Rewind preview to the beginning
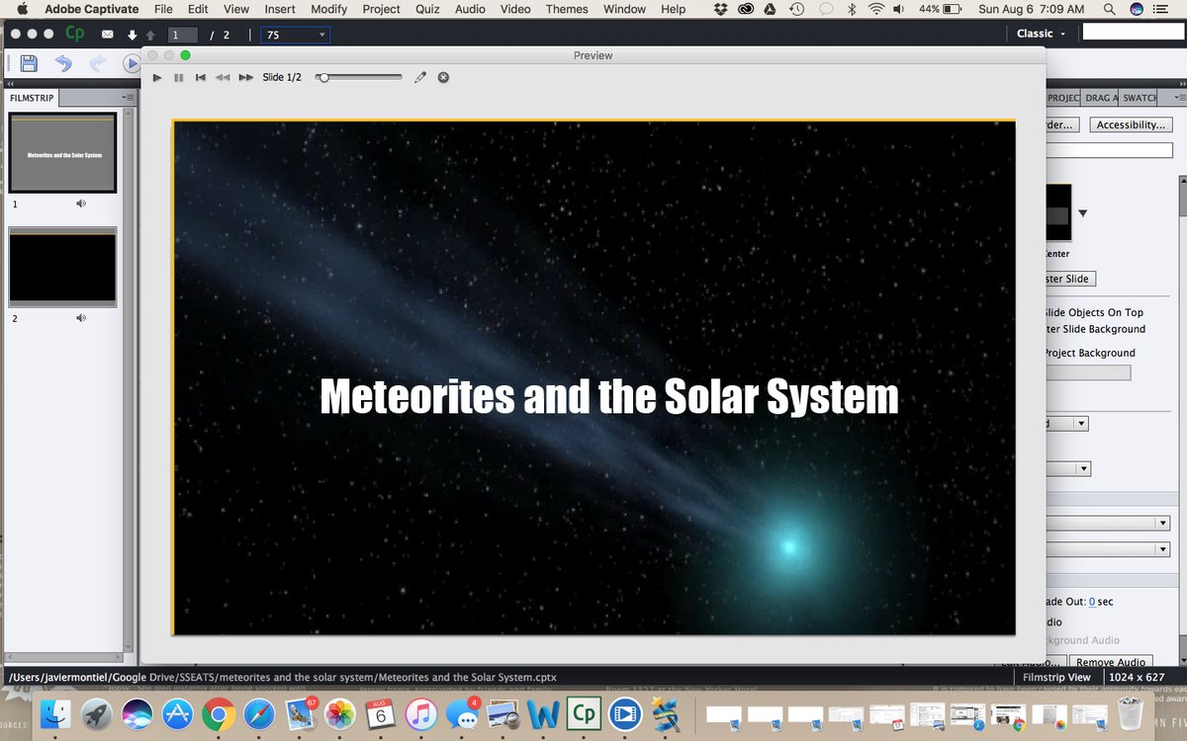The height and width of the screenshot is (741, 1187). pos(201,77)
